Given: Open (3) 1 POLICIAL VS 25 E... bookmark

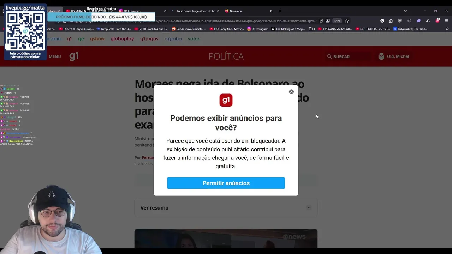Looking at the screenshot, I should coord(373,29).
